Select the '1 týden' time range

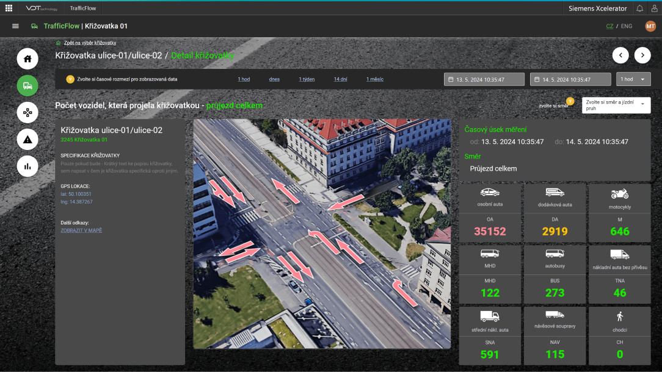pyautogui.click(x=307, y=79)
